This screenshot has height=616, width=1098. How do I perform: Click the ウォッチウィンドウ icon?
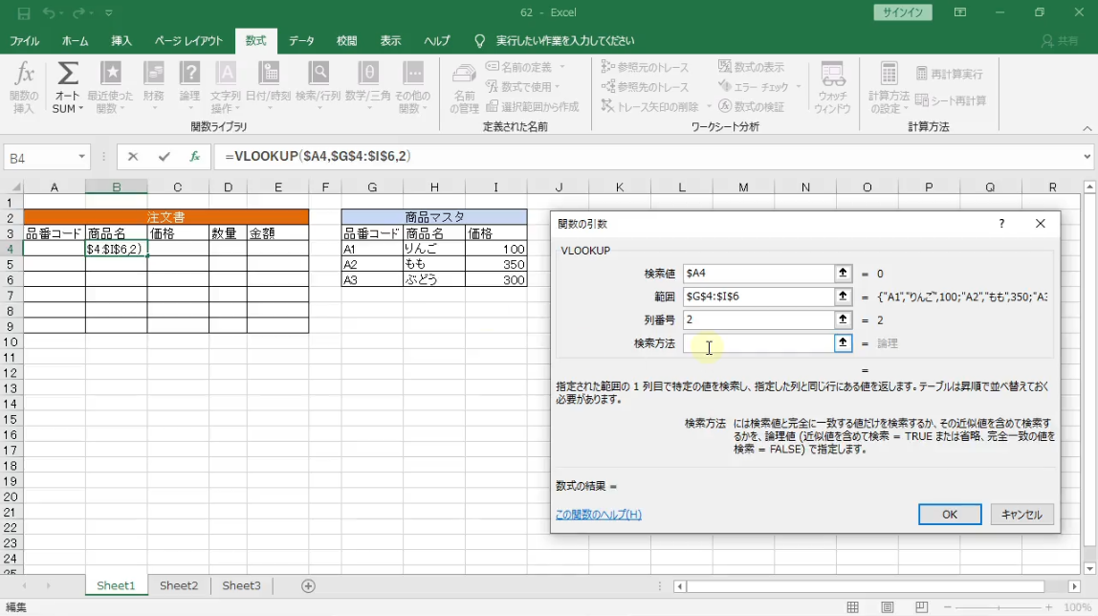(x=832, y=84)
